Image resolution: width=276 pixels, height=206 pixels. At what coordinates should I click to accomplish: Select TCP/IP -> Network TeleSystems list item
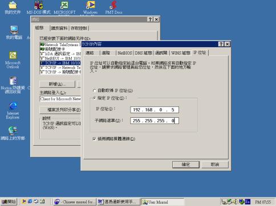click(x=60, y=68)
